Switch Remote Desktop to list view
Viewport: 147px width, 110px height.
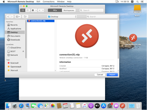(27, 10)
